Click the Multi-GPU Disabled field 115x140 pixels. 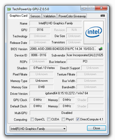click(67, 113)
